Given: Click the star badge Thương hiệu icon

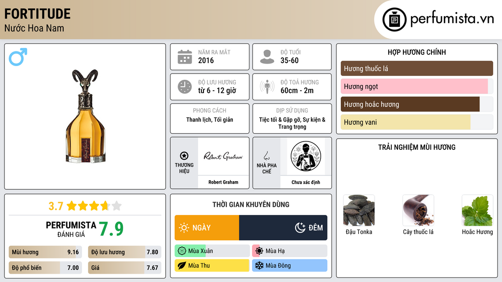Looking at the screenshot, I should pyautogui.click(x=184, y=156).
